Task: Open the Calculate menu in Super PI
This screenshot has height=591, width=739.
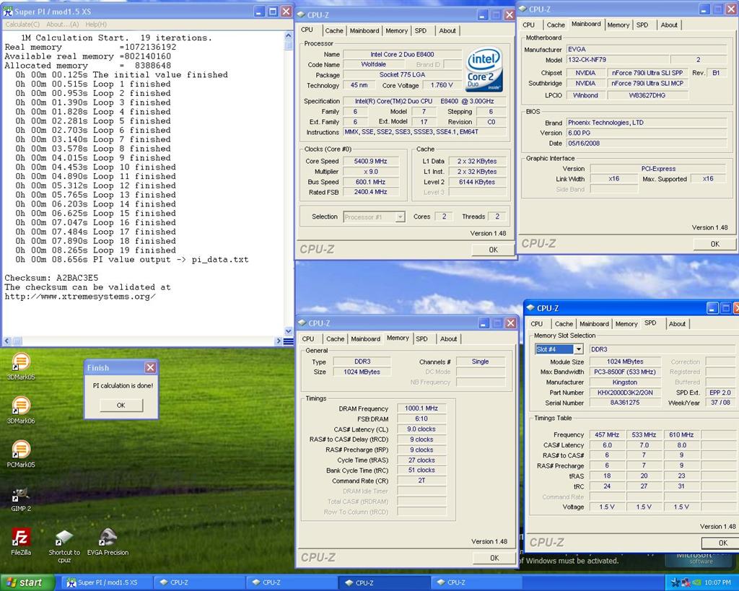Action: tap(22, 24)
